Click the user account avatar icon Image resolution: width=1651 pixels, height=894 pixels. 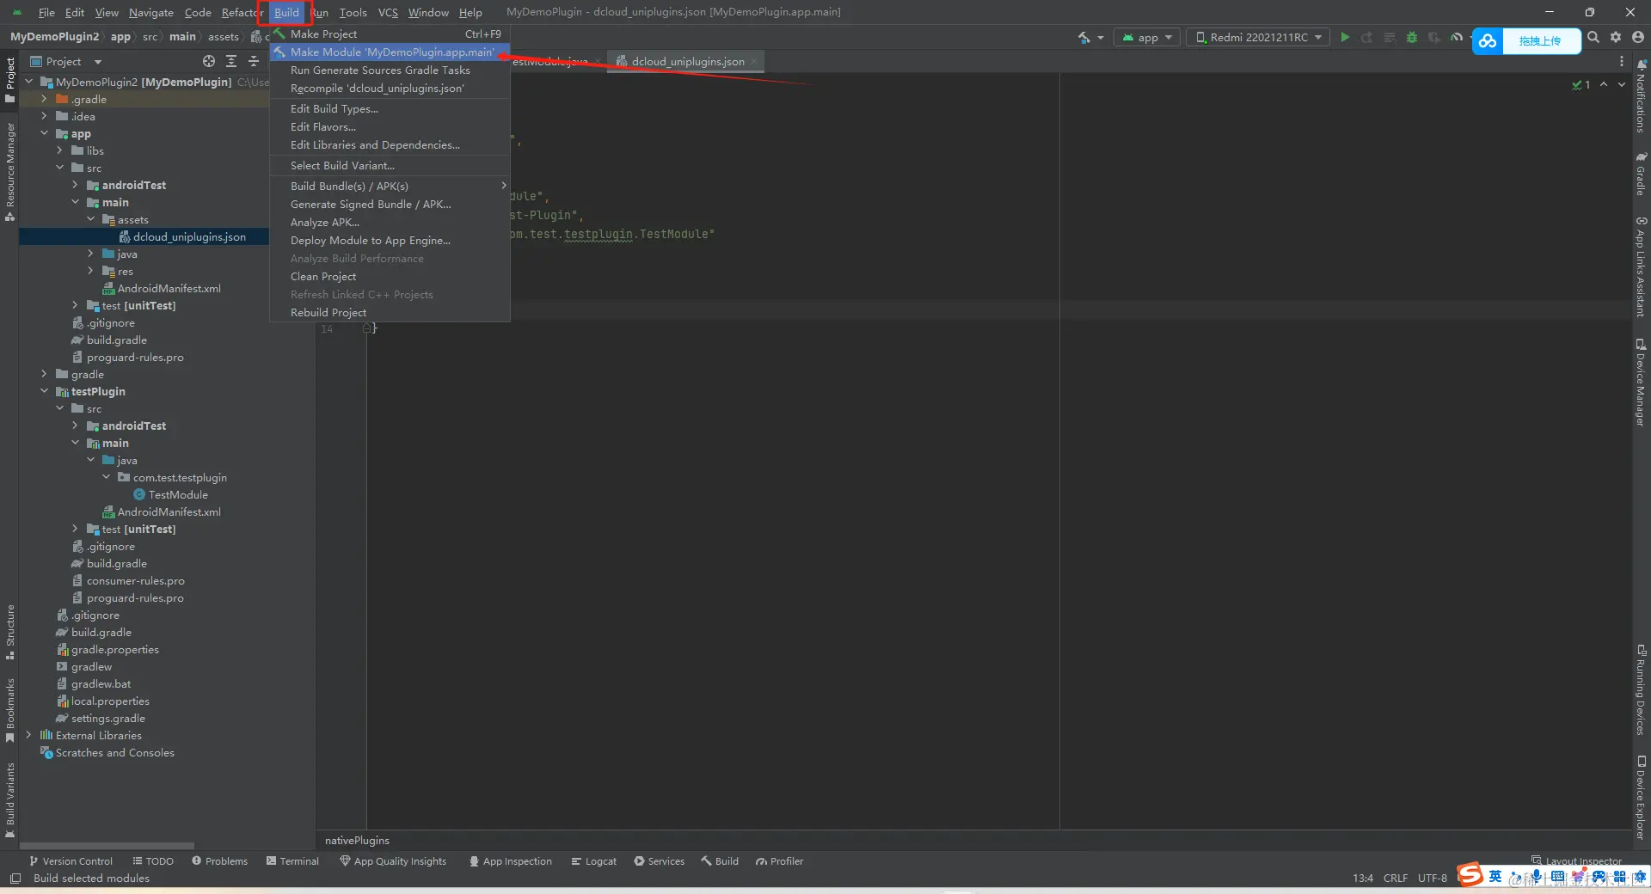click(x=1638, y=37)
